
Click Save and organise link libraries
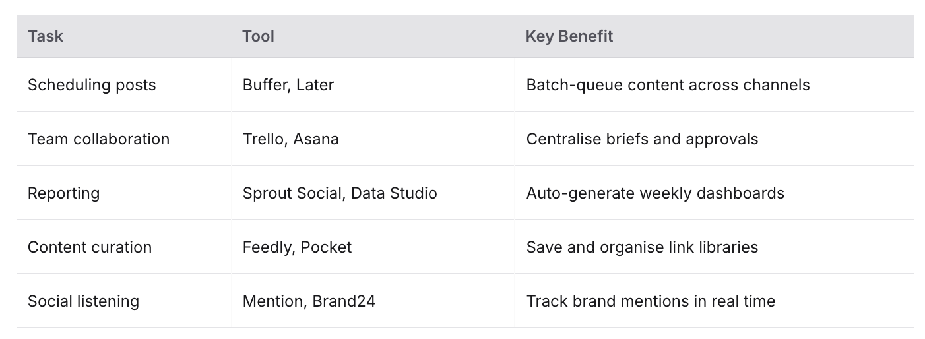[642, 247]
